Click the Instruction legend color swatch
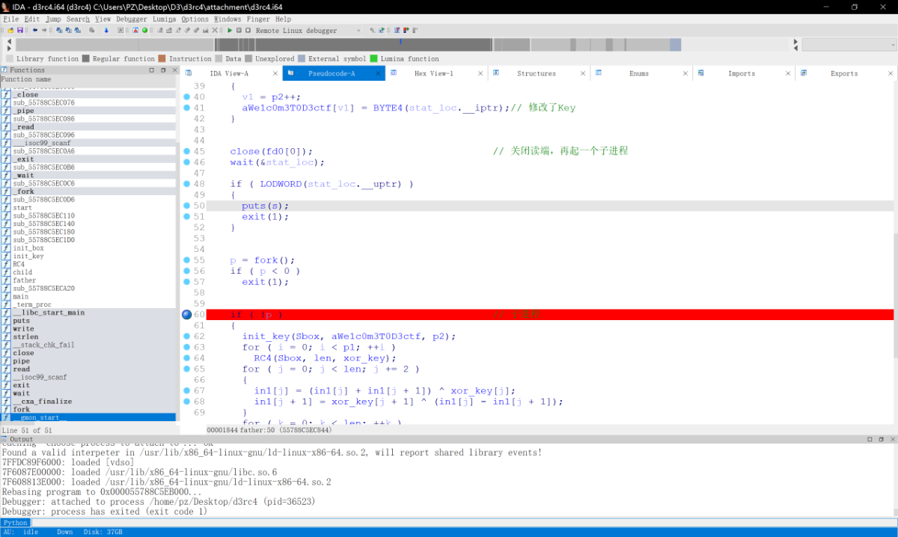 162,58
